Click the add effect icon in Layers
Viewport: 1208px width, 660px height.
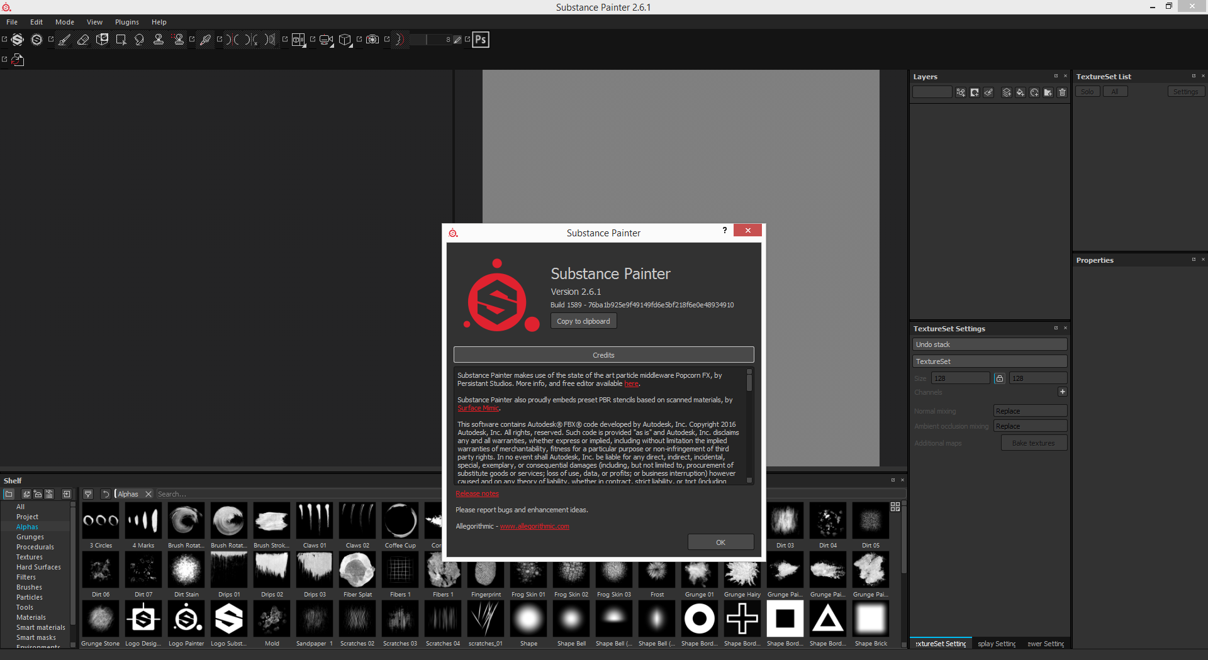pyautogui.click(x=961, y=92)
